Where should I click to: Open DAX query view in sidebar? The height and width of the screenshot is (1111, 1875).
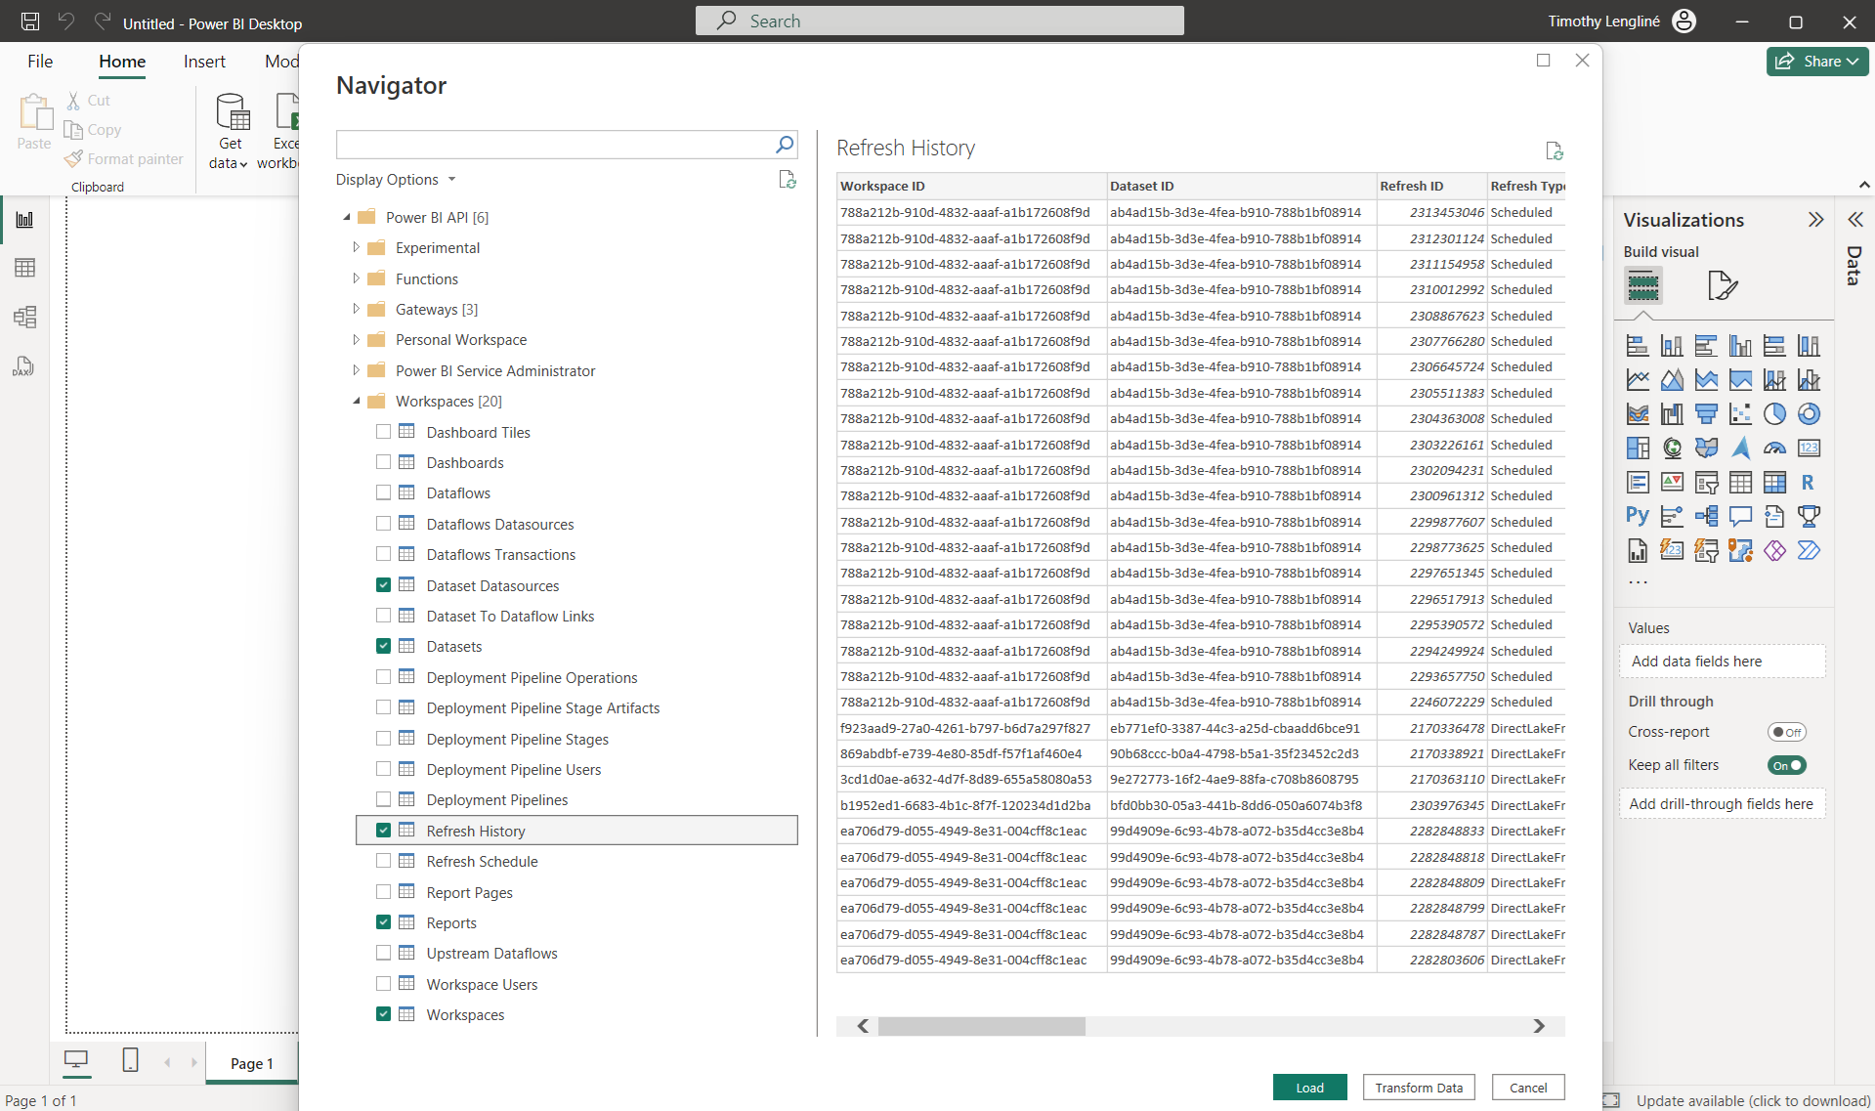25,365
